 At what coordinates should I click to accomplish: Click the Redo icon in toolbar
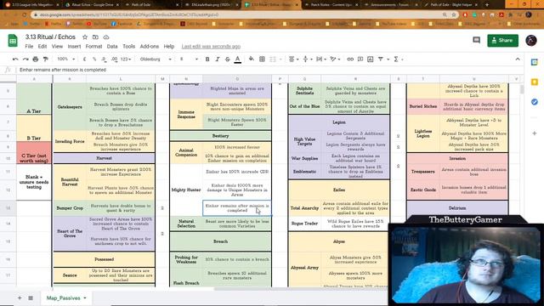click(25, 59)
